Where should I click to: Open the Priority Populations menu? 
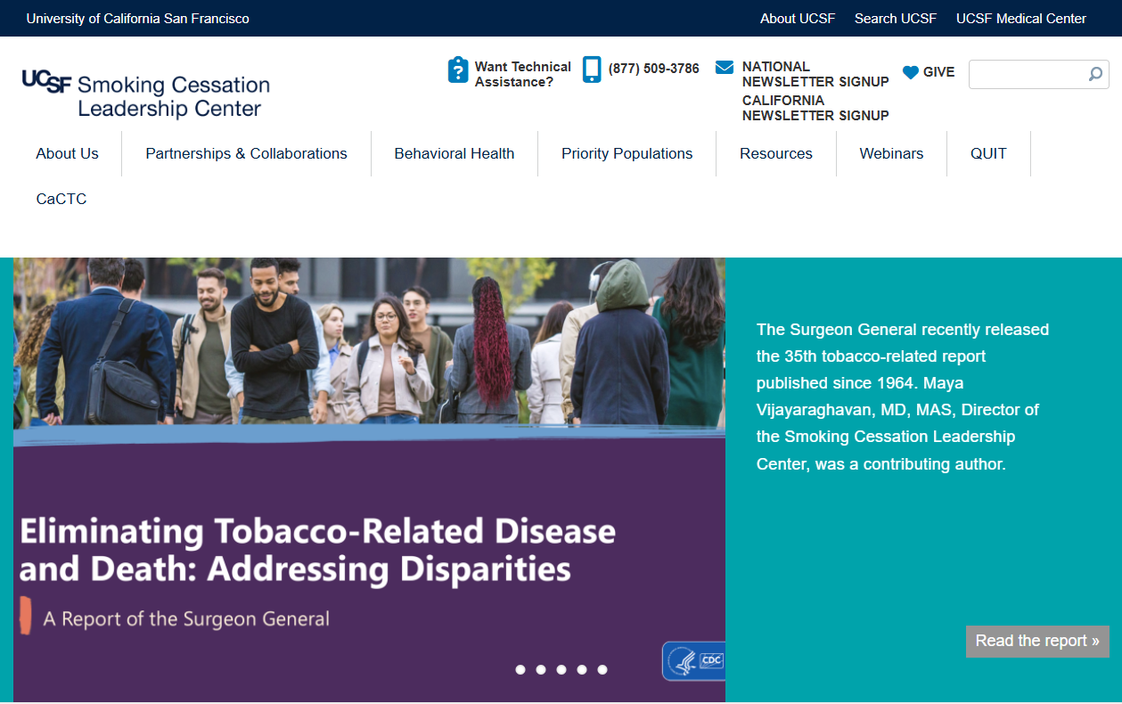pyautogui.click(x=627, y=153)
